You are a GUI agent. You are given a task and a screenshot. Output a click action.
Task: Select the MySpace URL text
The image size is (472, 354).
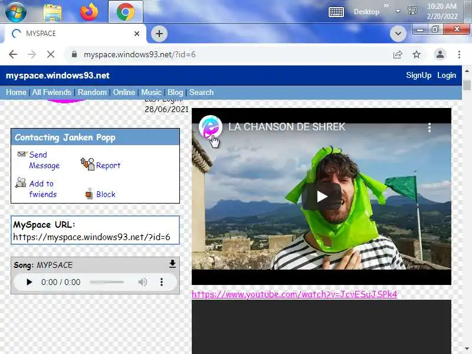click(91, 237)
